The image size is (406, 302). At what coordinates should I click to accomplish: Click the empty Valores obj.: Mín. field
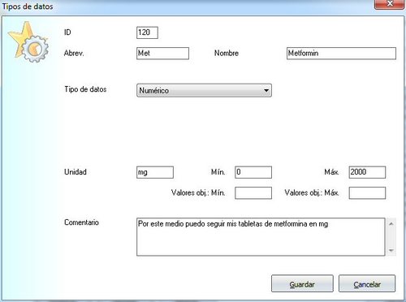253,193
